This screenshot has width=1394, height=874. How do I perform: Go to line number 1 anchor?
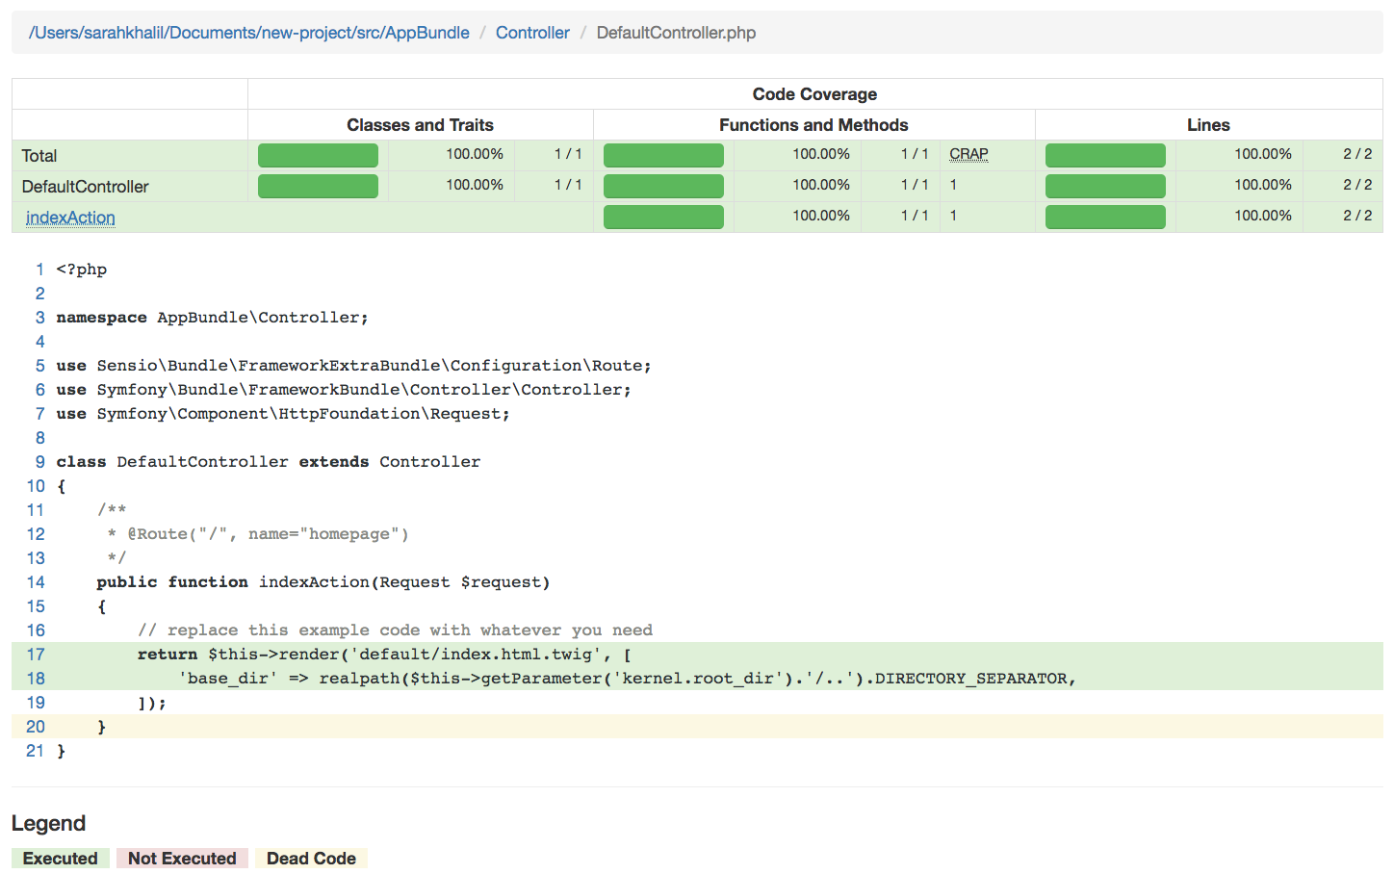pyautogui.click(x=39, y=270)
